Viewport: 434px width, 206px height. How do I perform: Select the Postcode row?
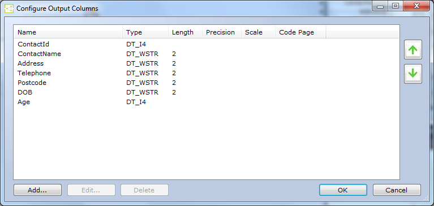point(206,83)
